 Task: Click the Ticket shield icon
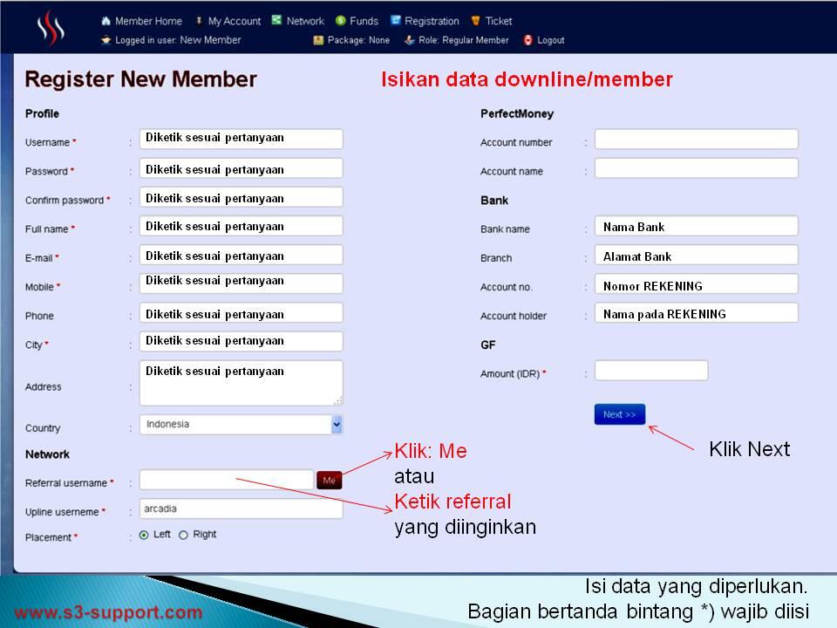tap(474, 21)
